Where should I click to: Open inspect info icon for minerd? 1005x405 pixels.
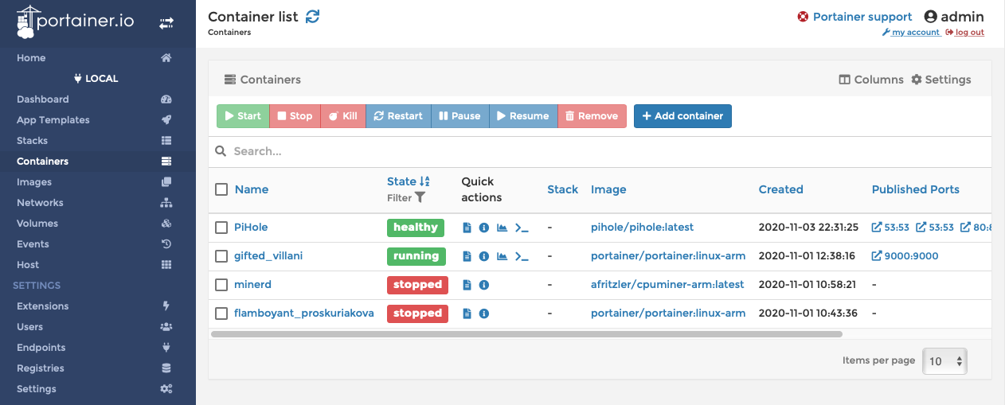click(483, 285)
